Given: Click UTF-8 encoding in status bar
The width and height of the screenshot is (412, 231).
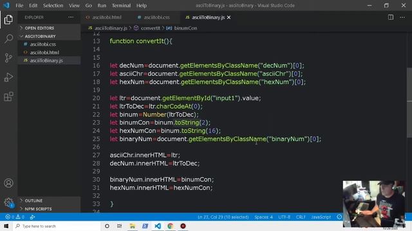Looking at the screenshot, I should (x=284, y=217).
